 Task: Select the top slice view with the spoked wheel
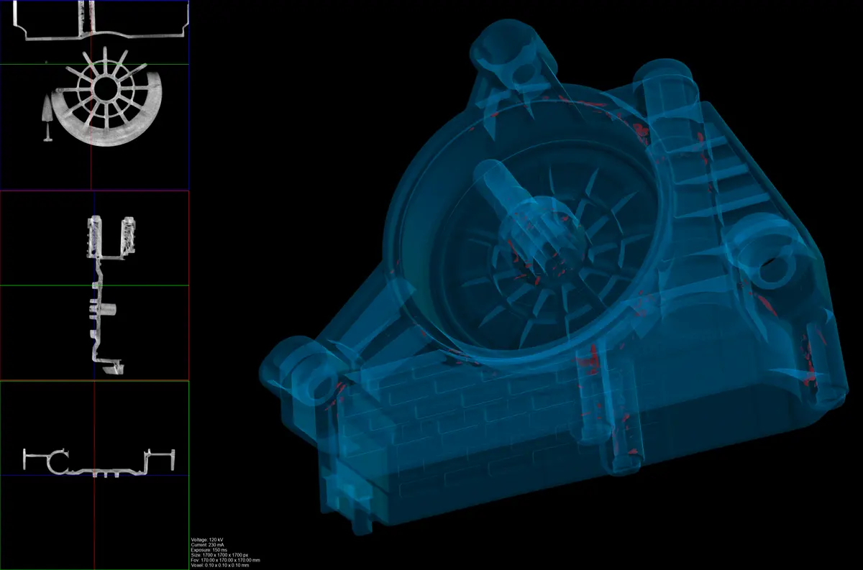[94, 95]
